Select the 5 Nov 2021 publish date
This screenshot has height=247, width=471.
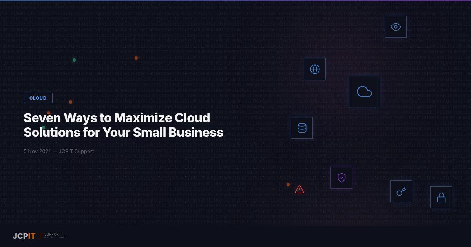37,151
